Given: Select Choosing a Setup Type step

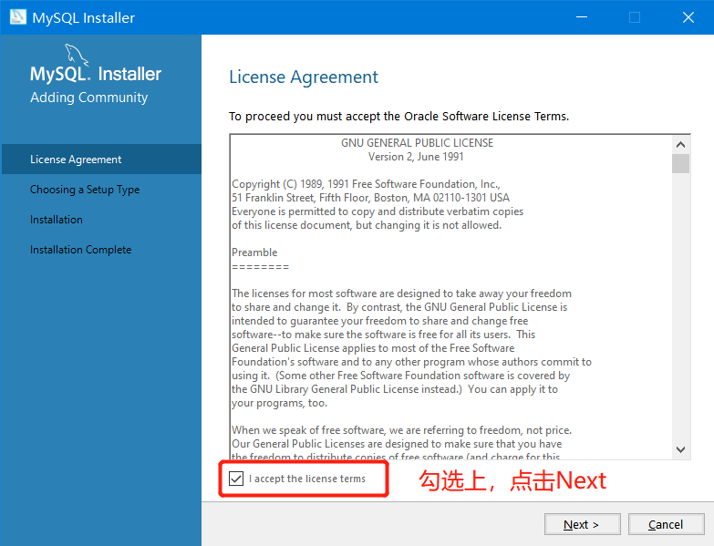Looking at the screenshot, I should click(x=85, y=190).
